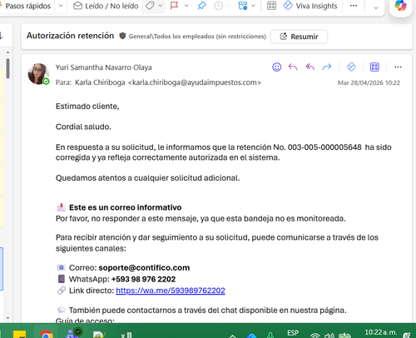Image resolution: width=416 pixels, height=338 pixels.
Task: Open the Wi-Fi network tray icon
Action: pos(315,336)
